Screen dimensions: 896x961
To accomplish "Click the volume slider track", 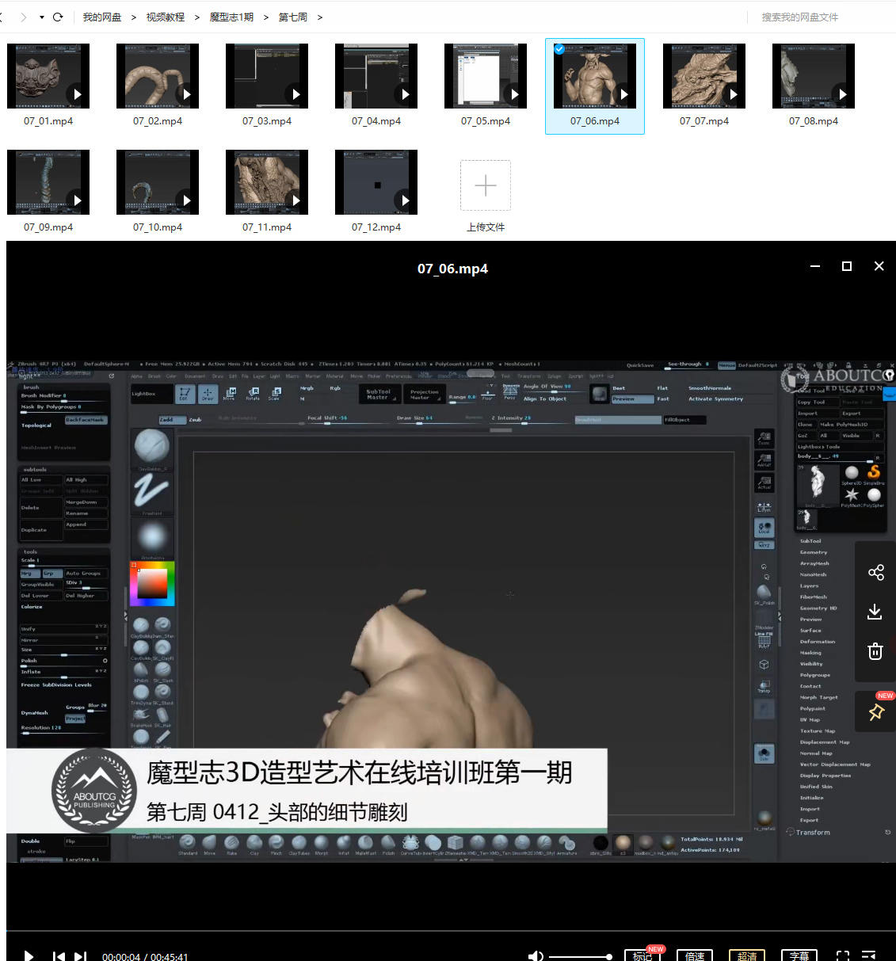I will coord(578,957).
